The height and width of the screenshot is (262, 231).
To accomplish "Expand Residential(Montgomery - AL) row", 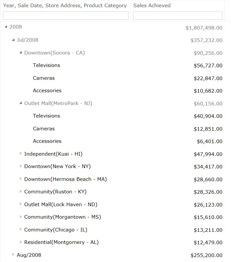I will [x=21, y=242].
